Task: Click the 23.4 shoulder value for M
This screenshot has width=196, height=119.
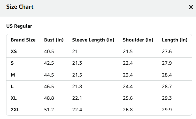Action: tap(128, 75)
